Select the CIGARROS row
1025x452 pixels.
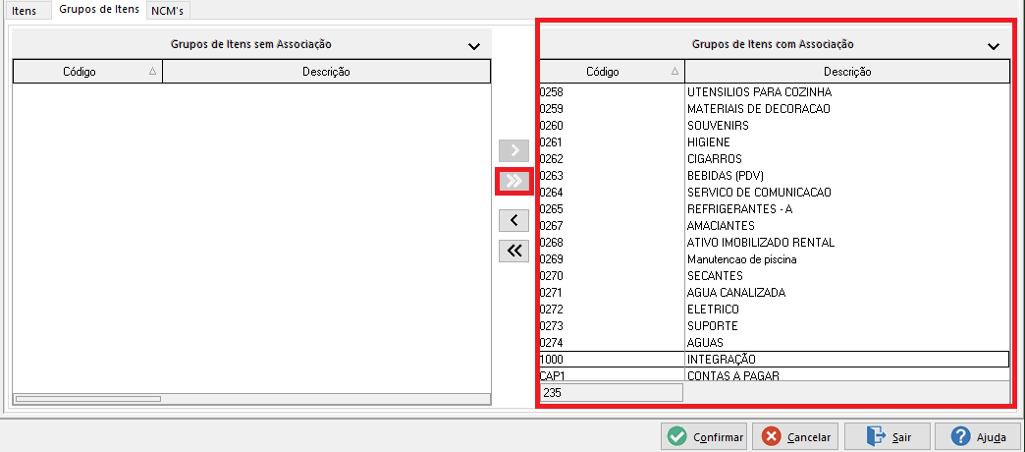pyautogui.click(x=774, y=158)
